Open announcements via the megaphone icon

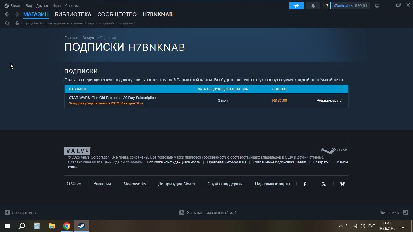(296, 6)
